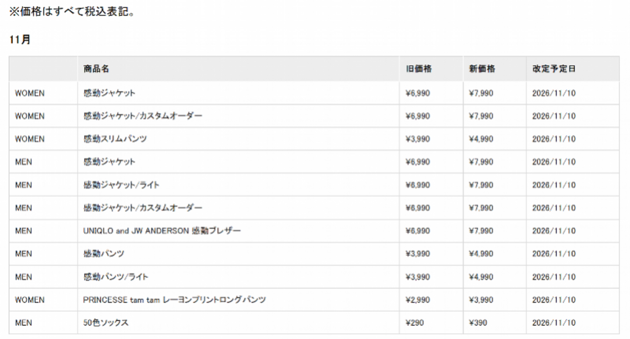Click product name 感動パンツ/ライト

point(116,277)
